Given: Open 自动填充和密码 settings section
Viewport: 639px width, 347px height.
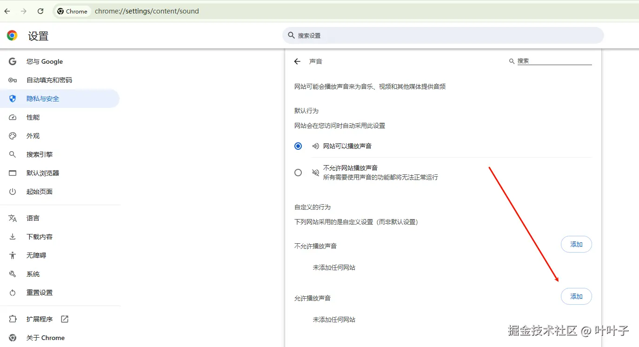Looking at the screenshot, I should click(60, 80).
